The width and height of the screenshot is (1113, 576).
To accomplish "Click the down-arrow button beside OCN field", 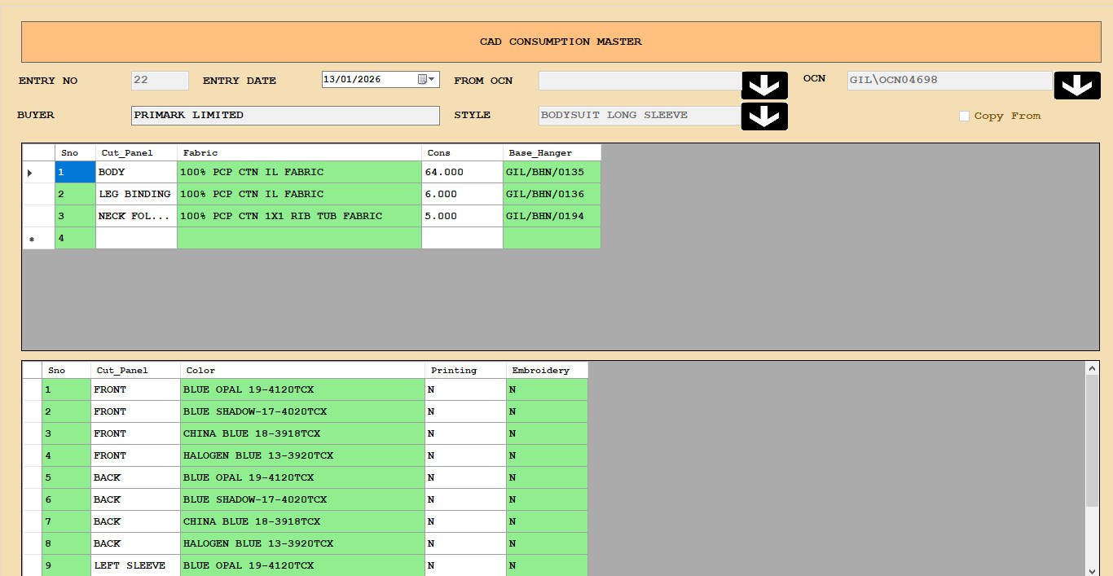I will pyautogui.click(x=1076, y=86).
